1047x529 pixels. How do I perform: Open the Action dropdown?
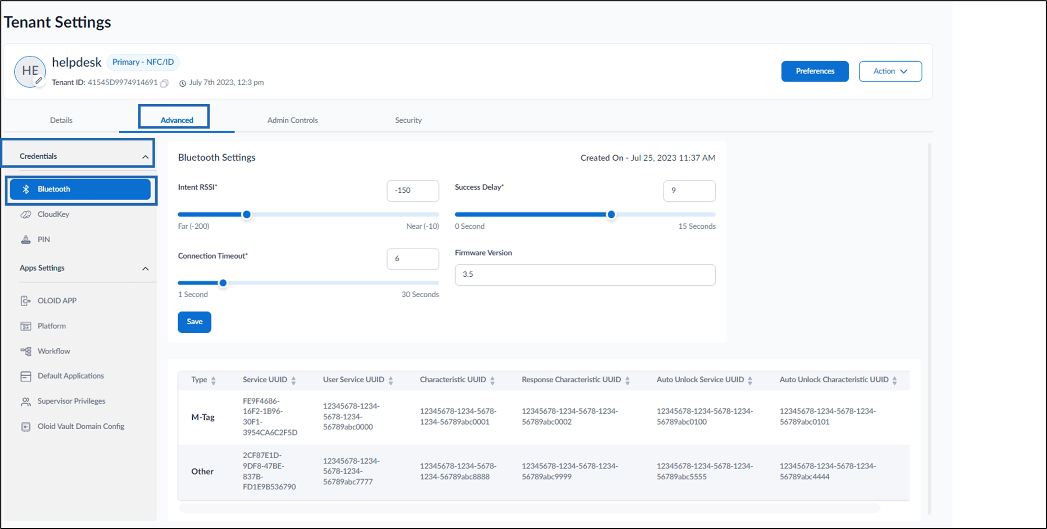(x=890, y=72)
